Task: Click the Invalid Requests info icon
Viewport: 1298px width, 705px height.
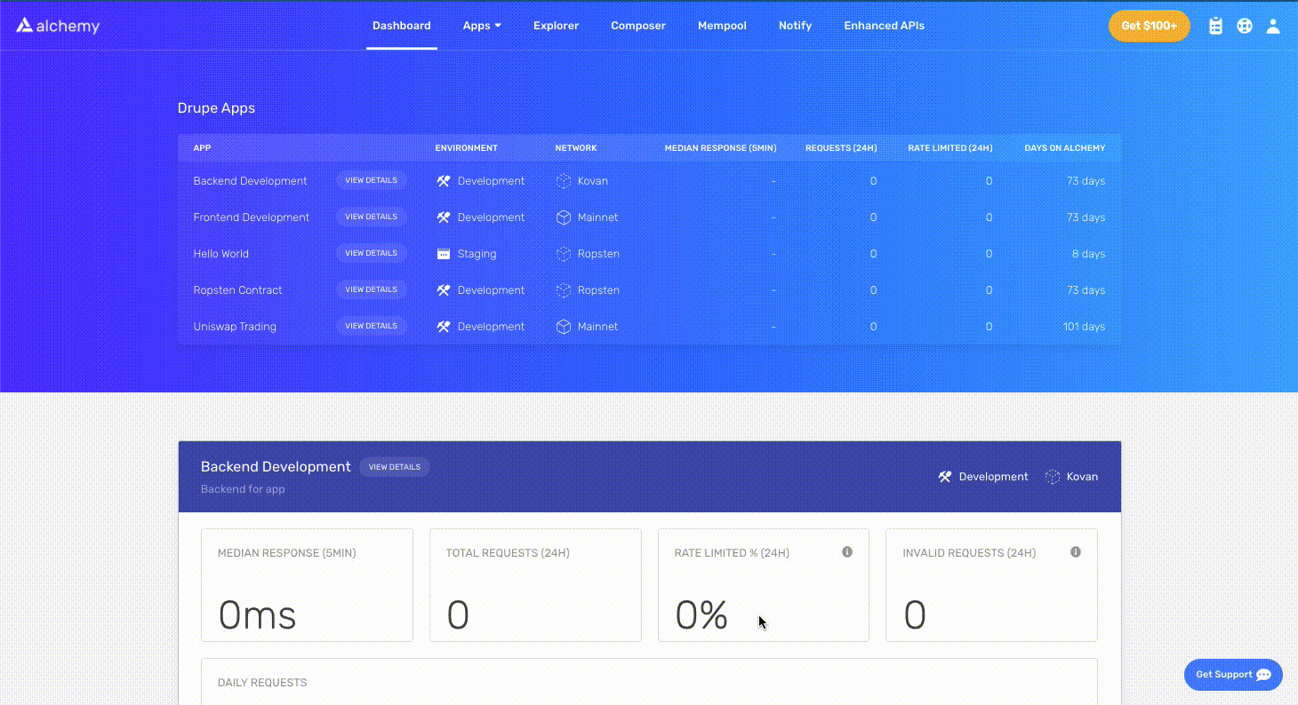Action: click(x=1076, y=551)
